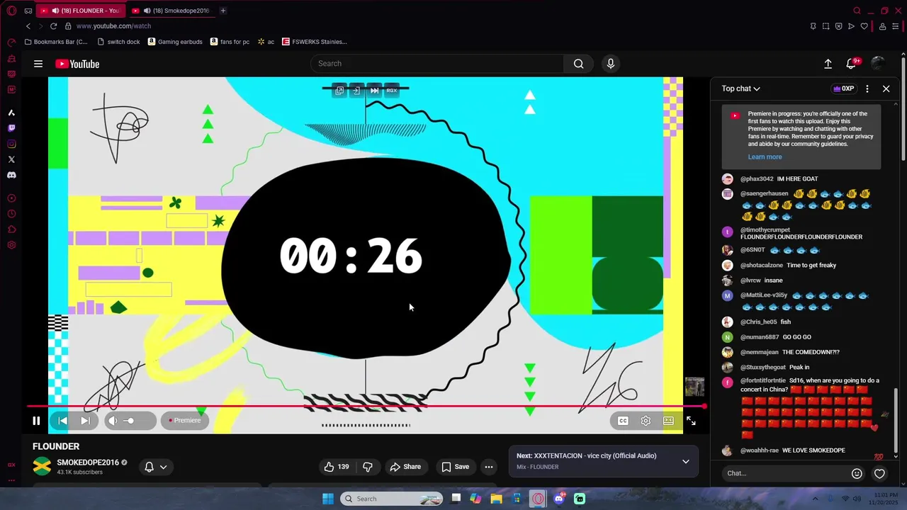Open the Gaming earbuds bookmark
The image size is (907, 510).
(175, 42)
